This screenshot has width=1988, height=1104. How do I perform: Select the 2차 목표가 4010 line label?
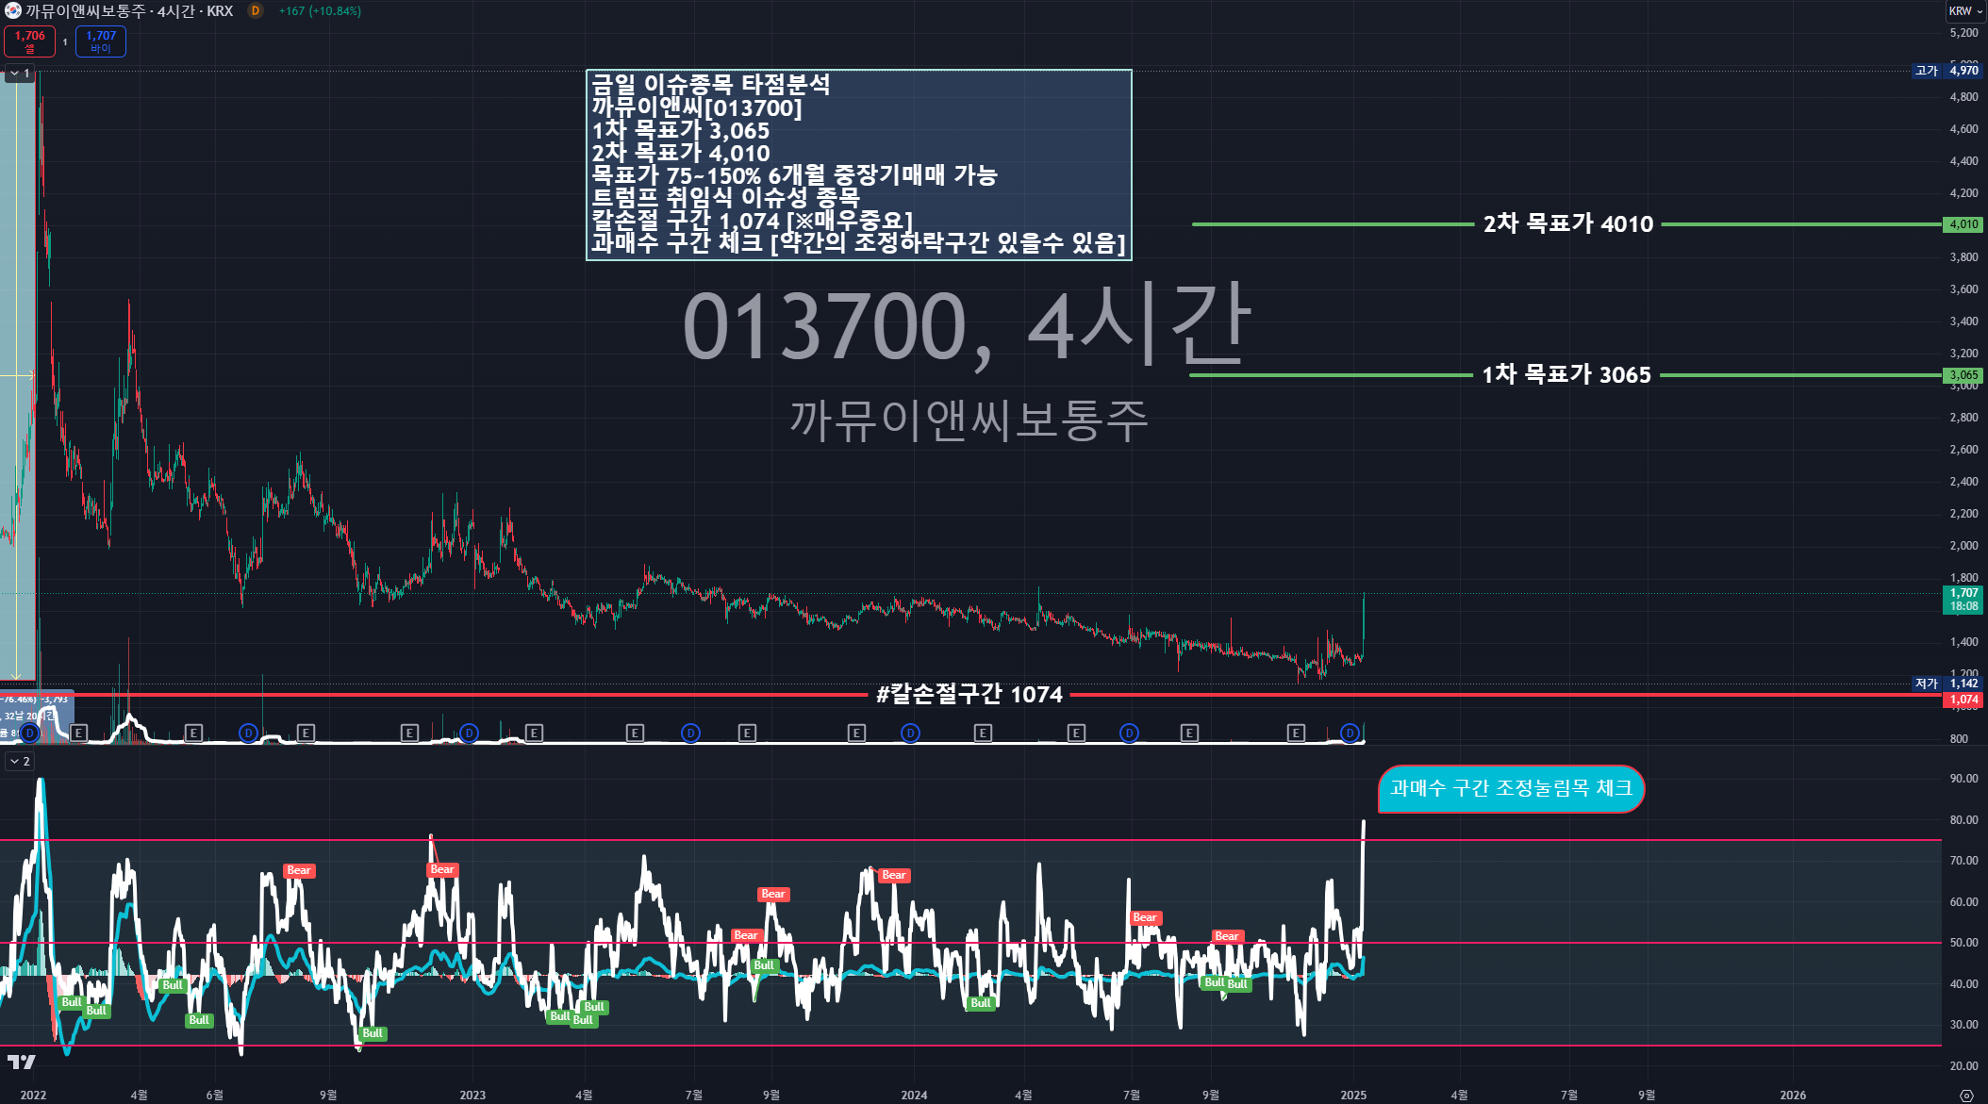[1567, 224]
